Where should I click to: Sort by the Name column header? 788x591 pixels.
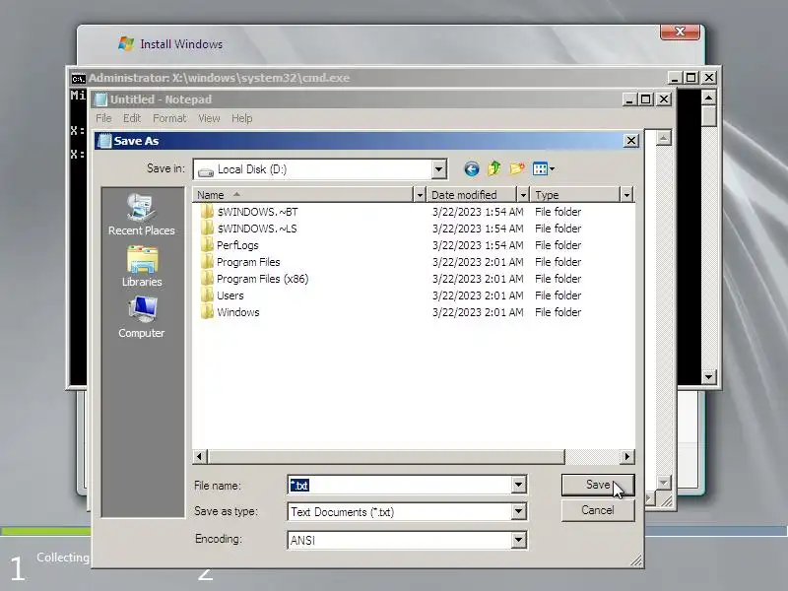302,194
